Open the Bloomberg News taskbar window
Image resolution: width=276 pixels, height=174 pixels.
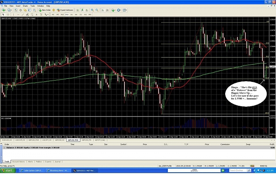pos(58,170)
